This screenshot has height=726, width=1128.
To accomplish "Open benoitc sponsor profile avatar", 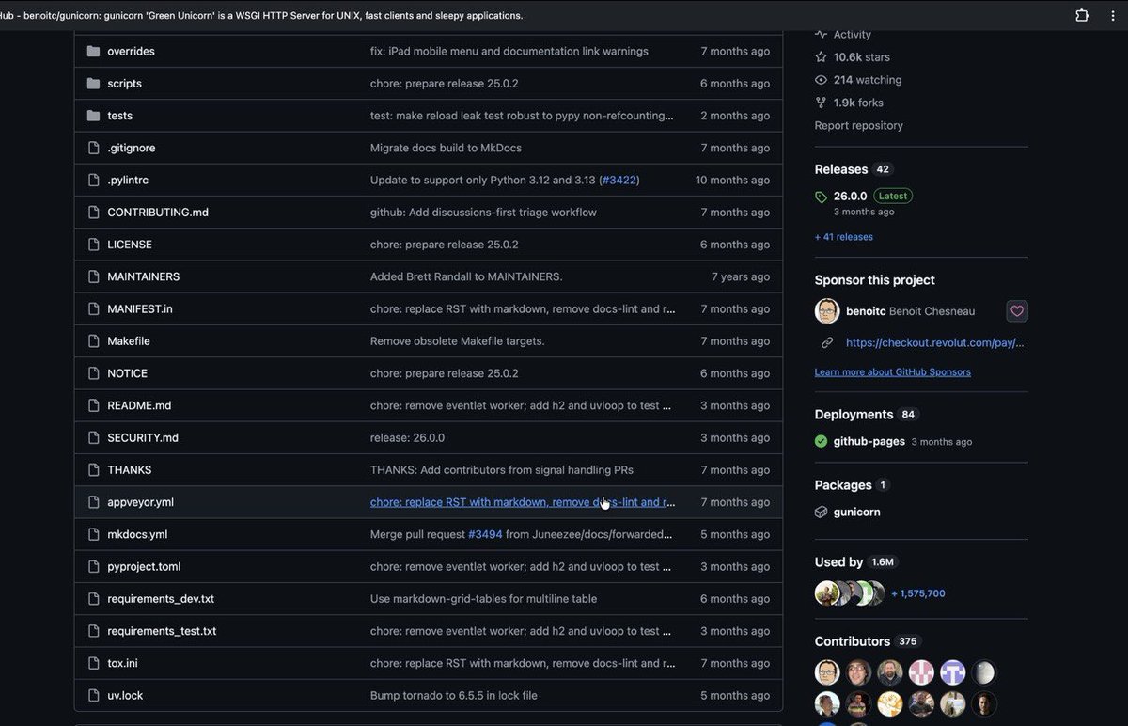I will point(827,311).
